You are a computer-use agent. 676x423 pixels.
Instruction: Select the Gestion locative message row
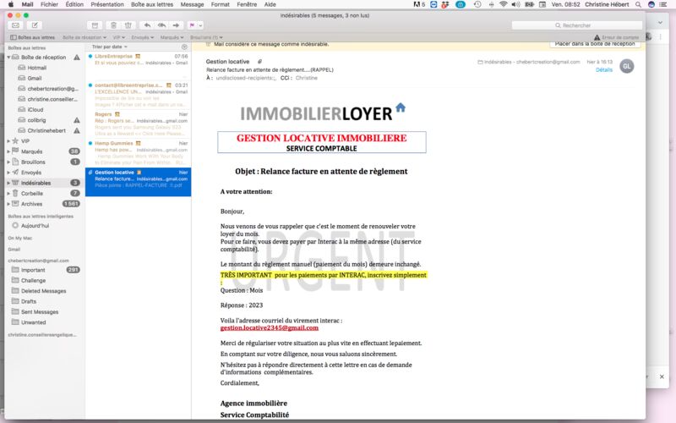(138, 182)
